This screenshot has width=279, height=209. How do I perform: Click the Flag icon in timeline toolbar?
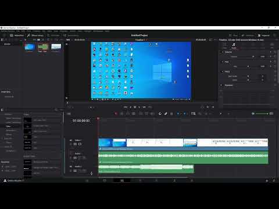click(x=178, y=114)
